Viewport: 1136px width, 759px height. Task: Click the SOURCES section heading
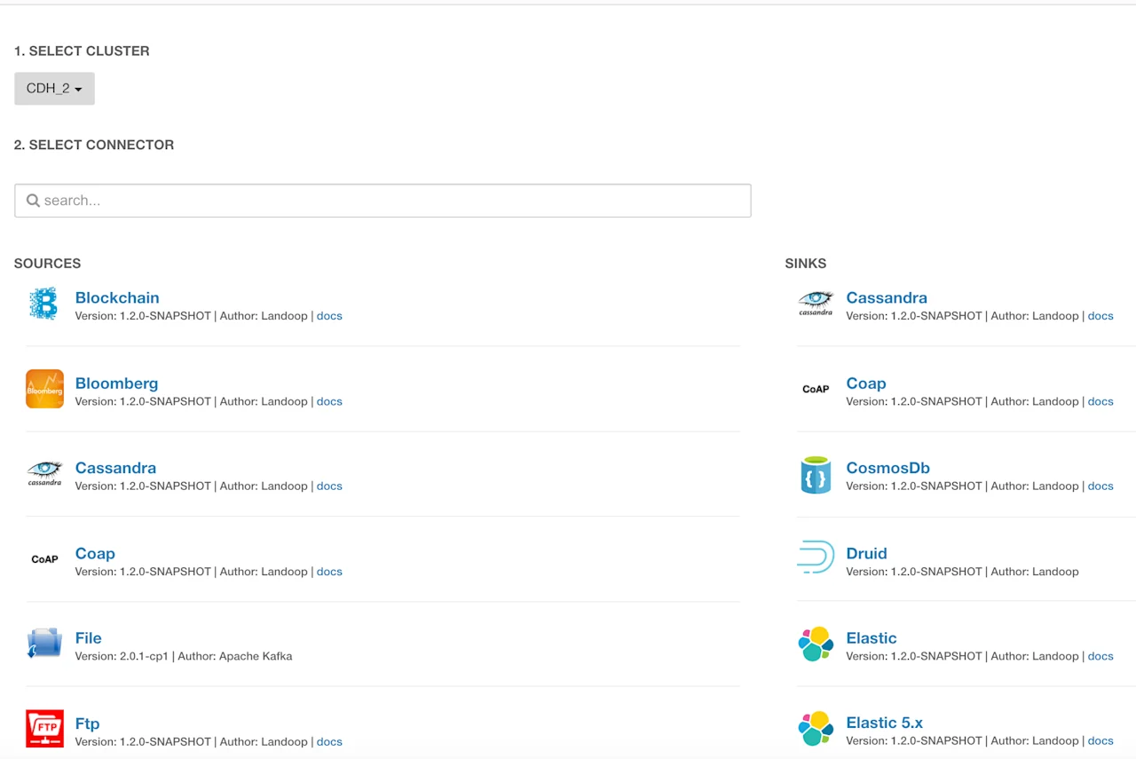(47, 264)
